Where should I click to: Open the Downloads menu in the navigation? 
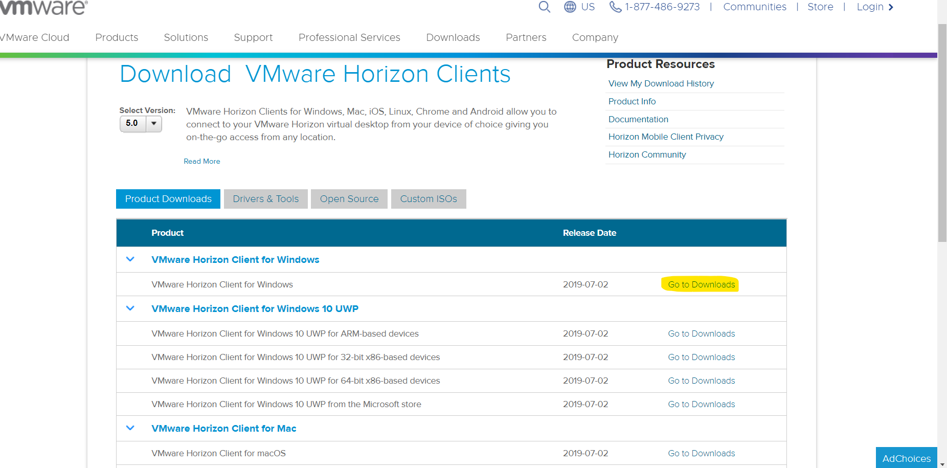[x=453, y=37]
